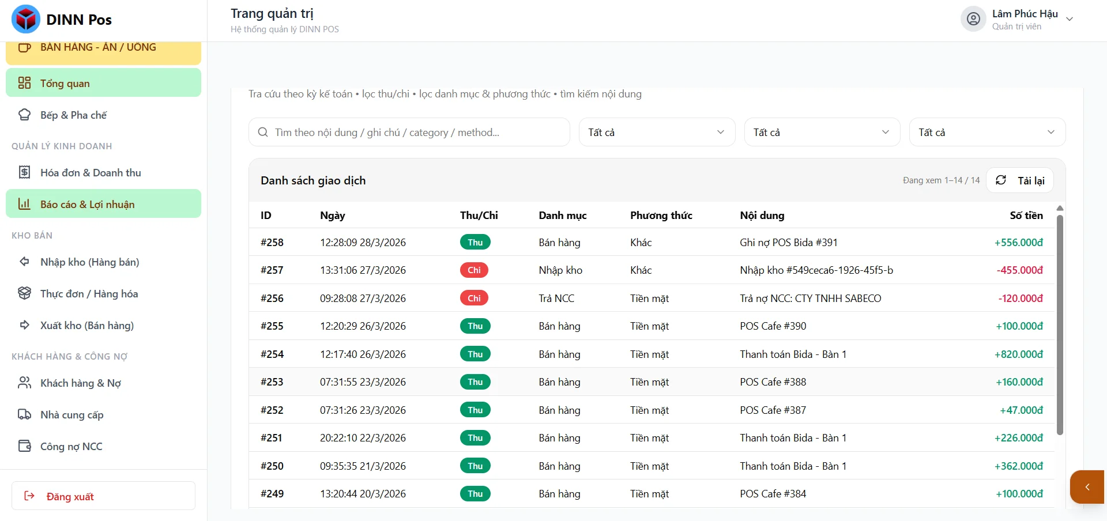Select Xuất kho (Bán hàng) in sidebar
Screen dimensions: 1107x521
(x=86, y=325)
